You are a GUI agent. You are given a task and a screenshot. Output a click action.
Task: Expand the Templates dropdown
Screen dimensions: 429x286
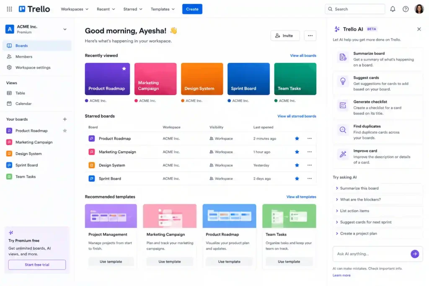163,9
